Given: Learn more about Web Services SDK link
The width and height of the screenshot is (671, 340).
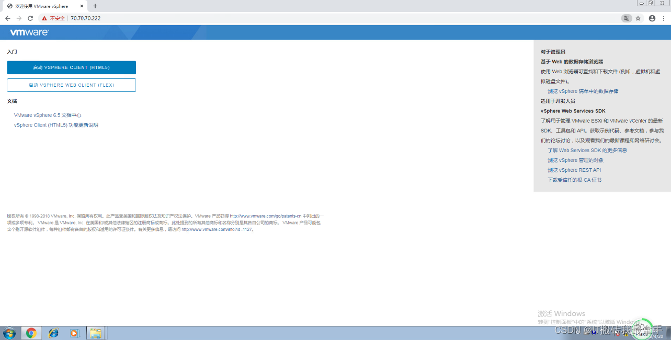Looking at the screenshot, I should [587, 150].
